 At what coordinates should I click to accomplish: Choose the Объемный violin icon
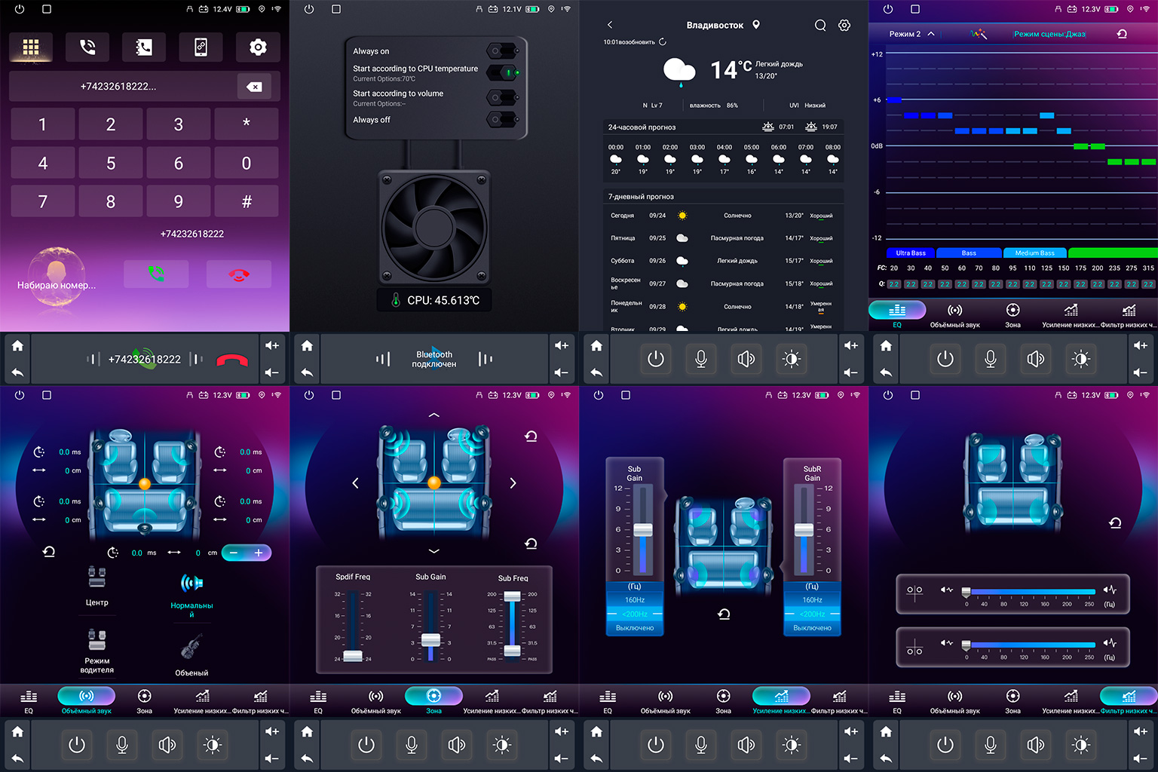[x=191, y=648]
